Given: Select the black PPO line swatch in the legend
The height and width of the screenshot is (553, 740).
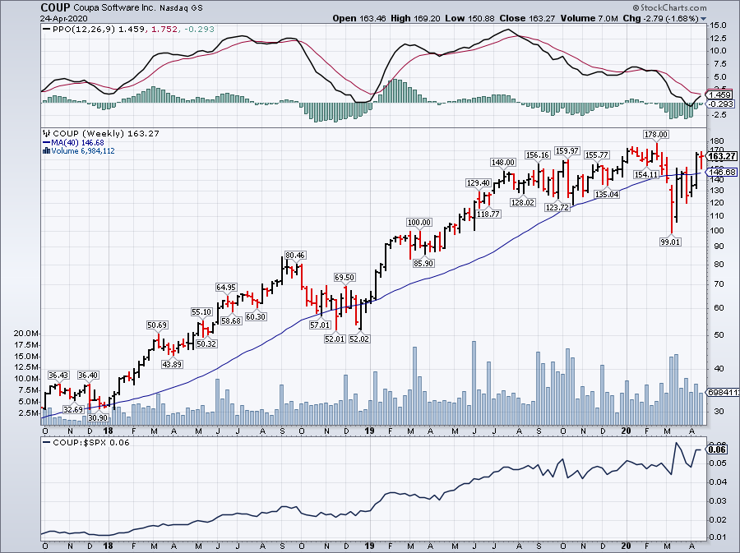Looking at the screenshot, I should [x=46, y=30].
